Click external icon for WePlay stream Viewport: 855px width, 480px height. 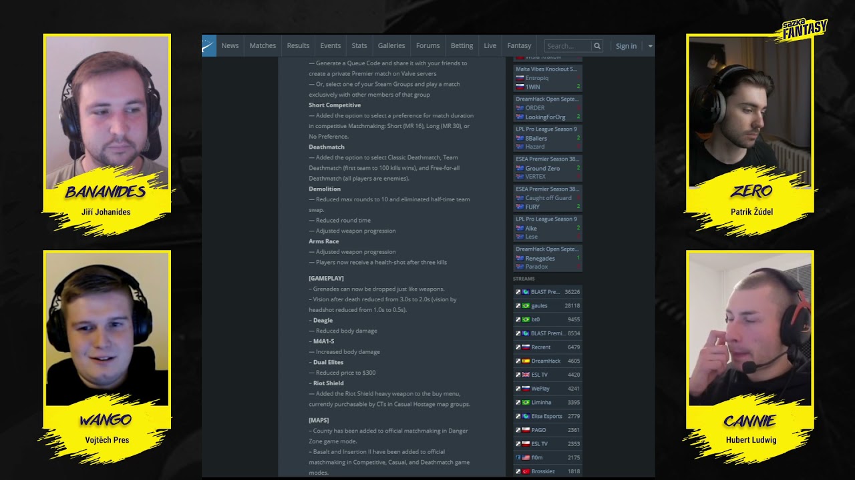point(518,389)
